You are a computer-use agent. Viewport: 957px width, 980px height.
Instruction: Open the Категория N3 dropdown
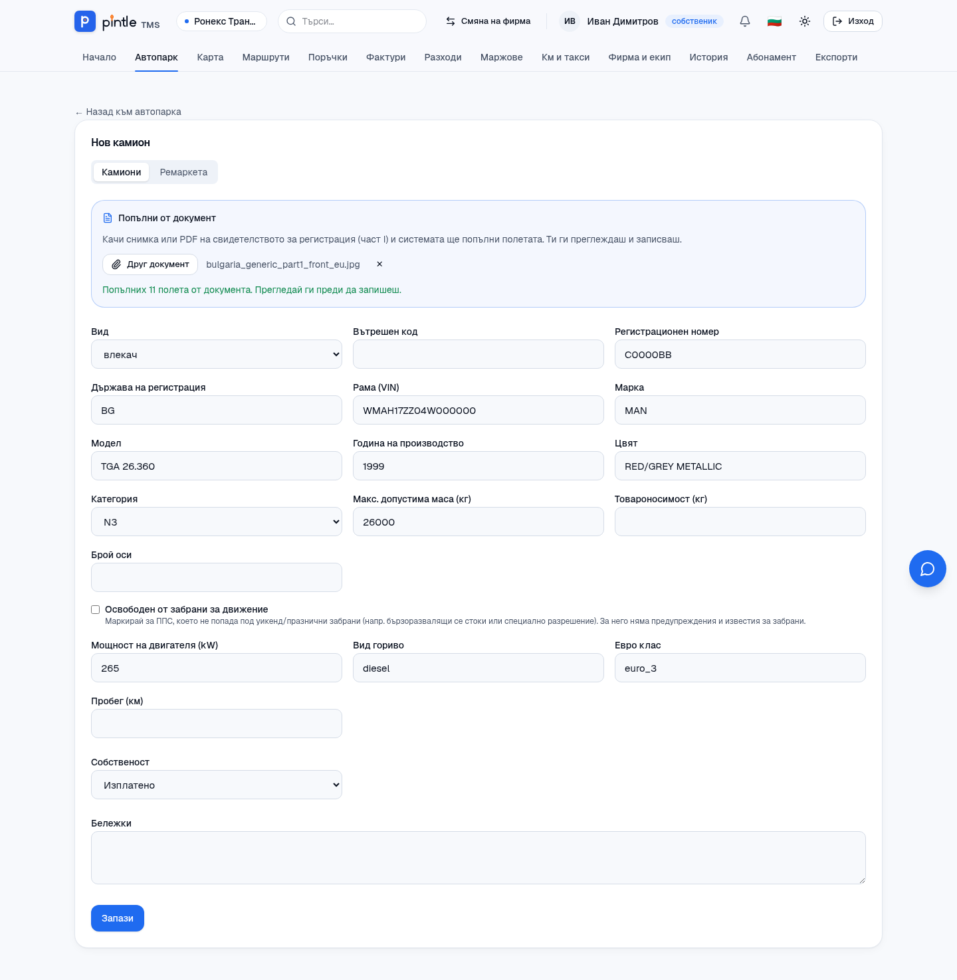tap(217, 522)
